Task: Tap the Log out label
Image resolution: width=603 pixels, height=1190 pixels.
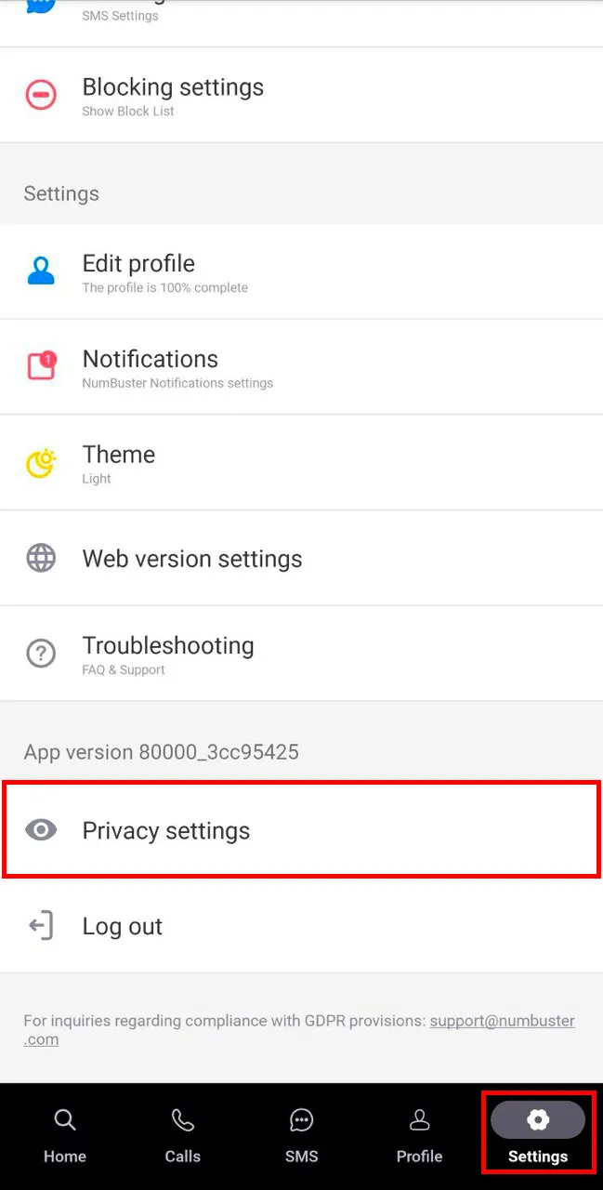Action: [123, 926]
